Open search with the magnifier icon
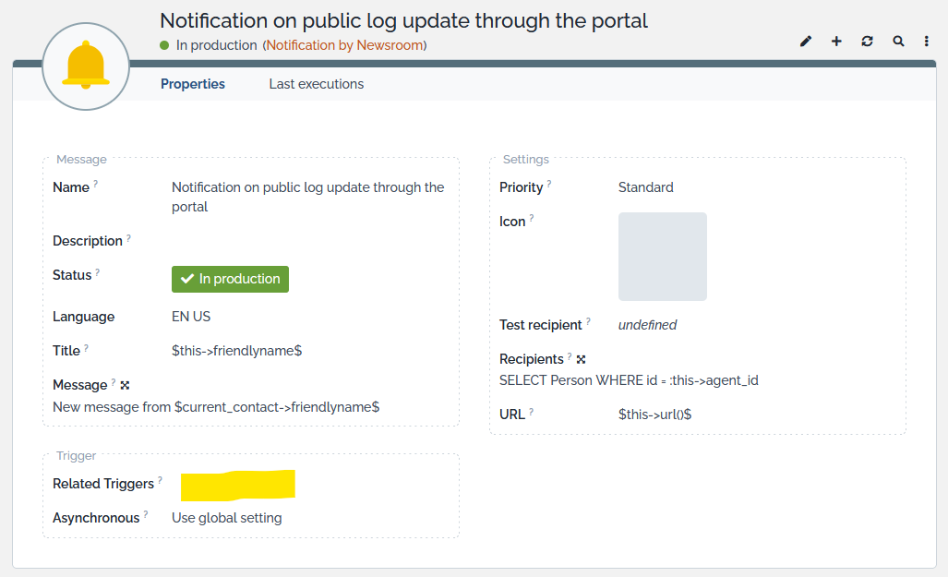The height and width of the screenshot is (577, 948). click(897, 42)
